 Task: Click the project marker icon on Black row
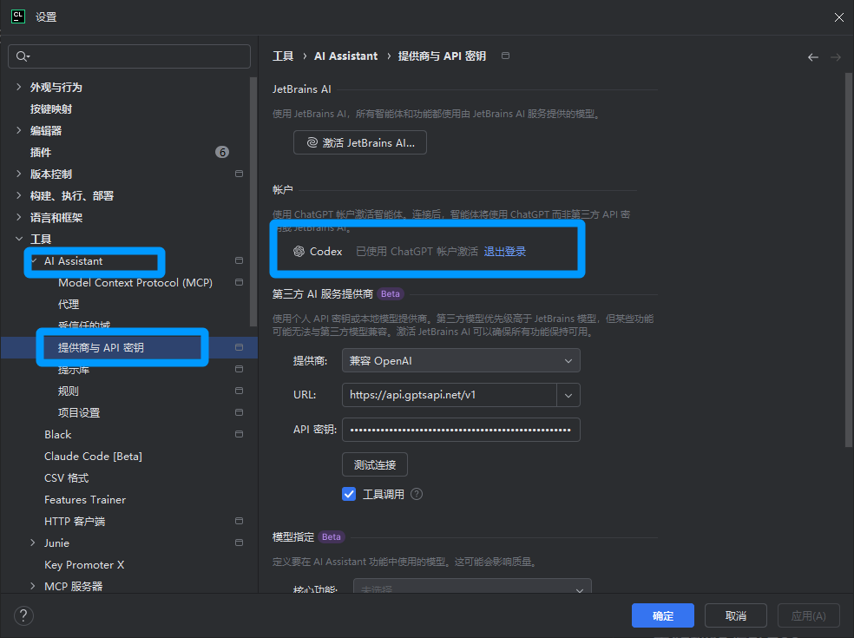239,434
